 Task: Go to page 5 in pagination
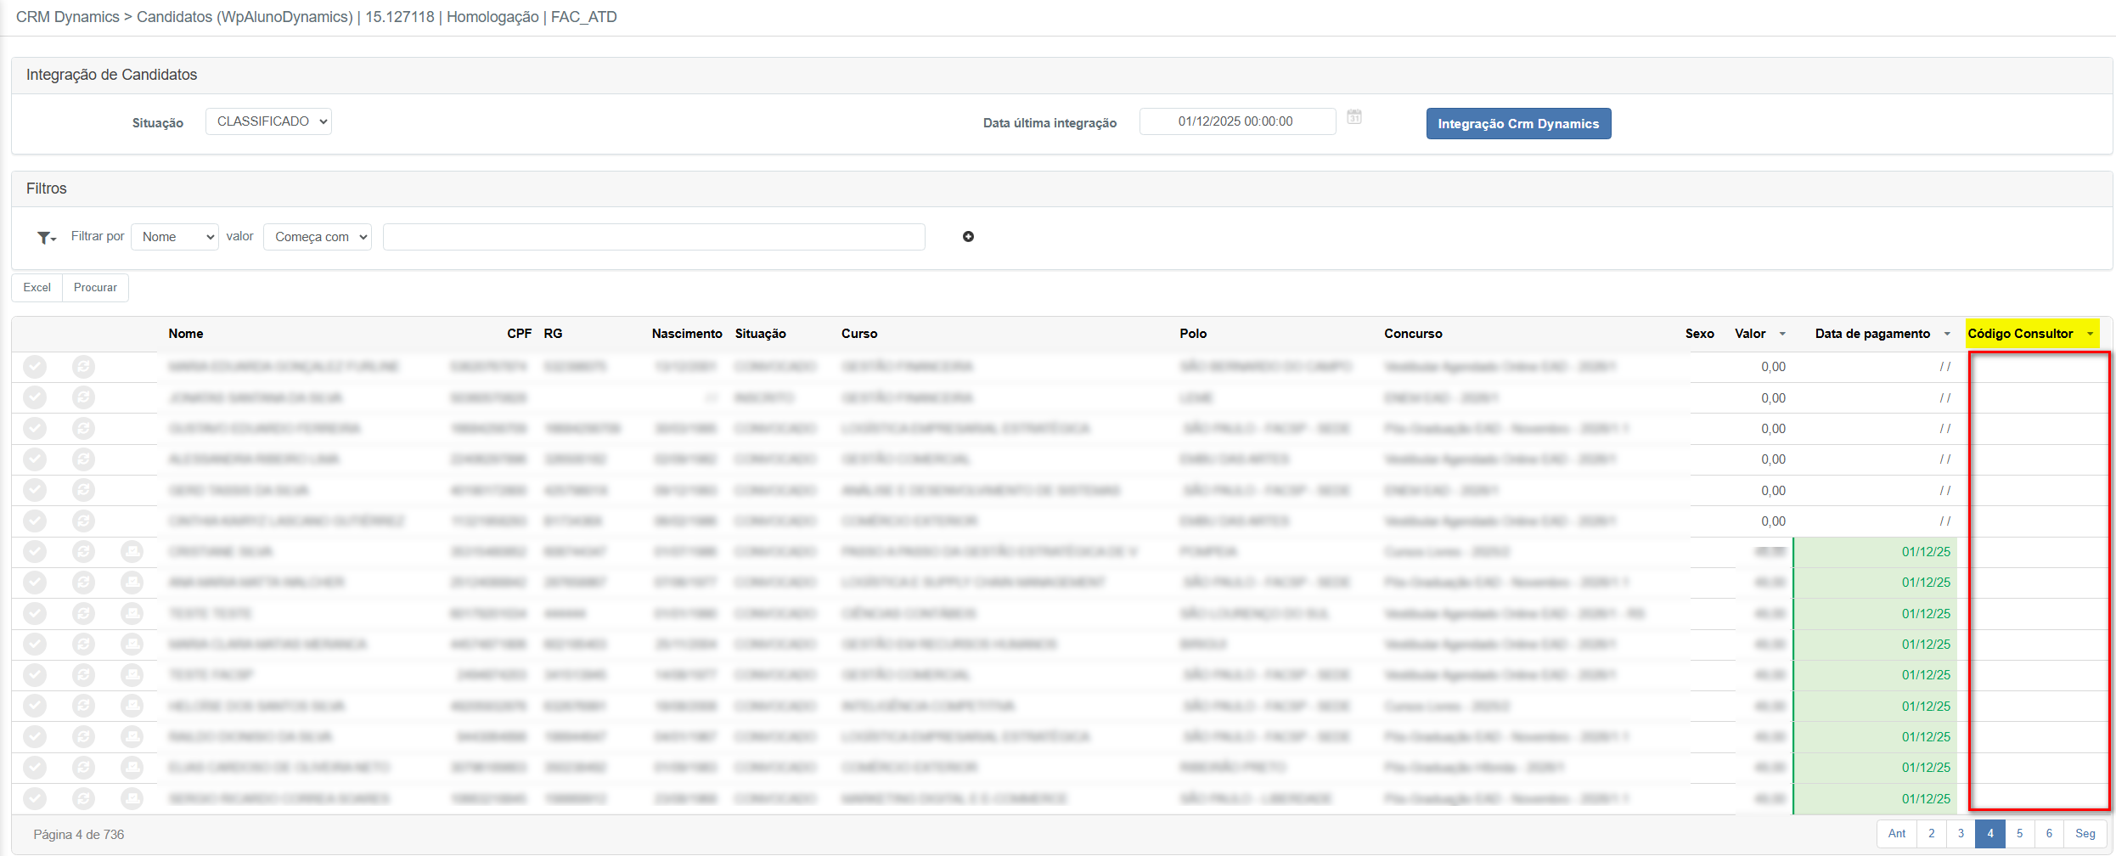click(x=2019, y=834)
